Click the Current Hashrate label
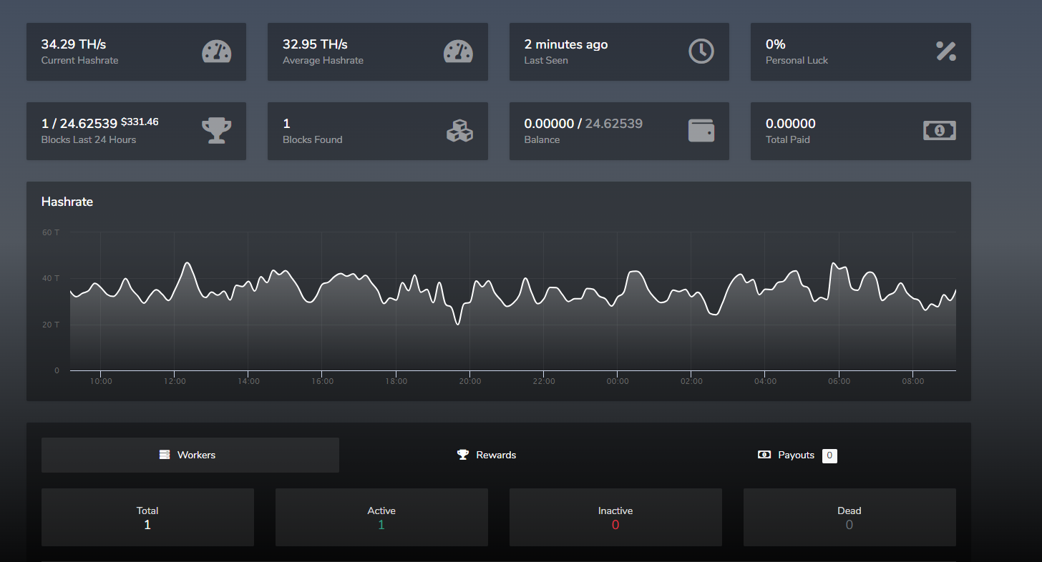The height and width of the screenshot is (562, 1042). click(80, 60)
